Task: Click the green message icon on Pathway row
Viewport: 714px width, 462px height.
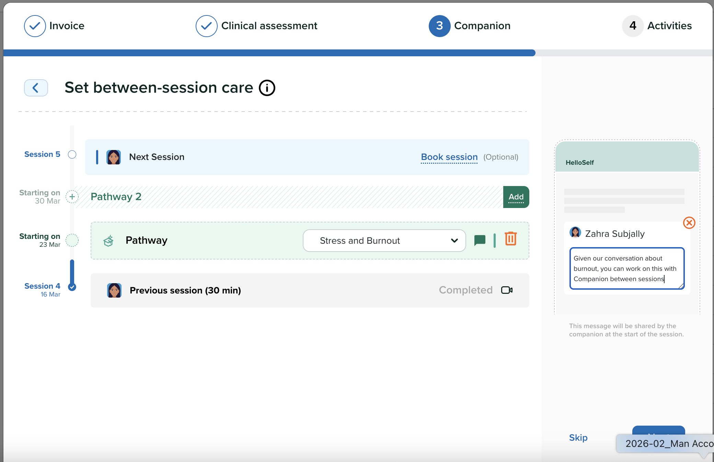Action: (480, 240)
